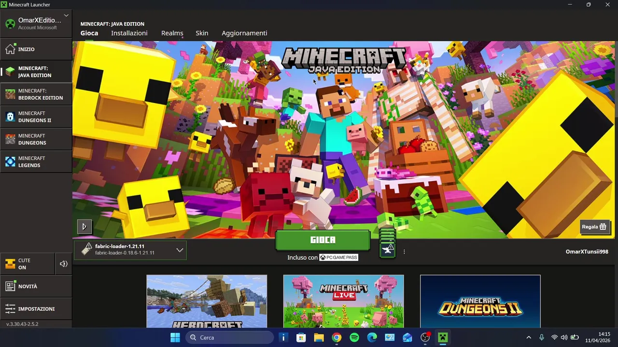Screen dimensions: 618x347
Task: Click the Minecraft Launcher taskbar icon
Action: [x=443, y=337]
